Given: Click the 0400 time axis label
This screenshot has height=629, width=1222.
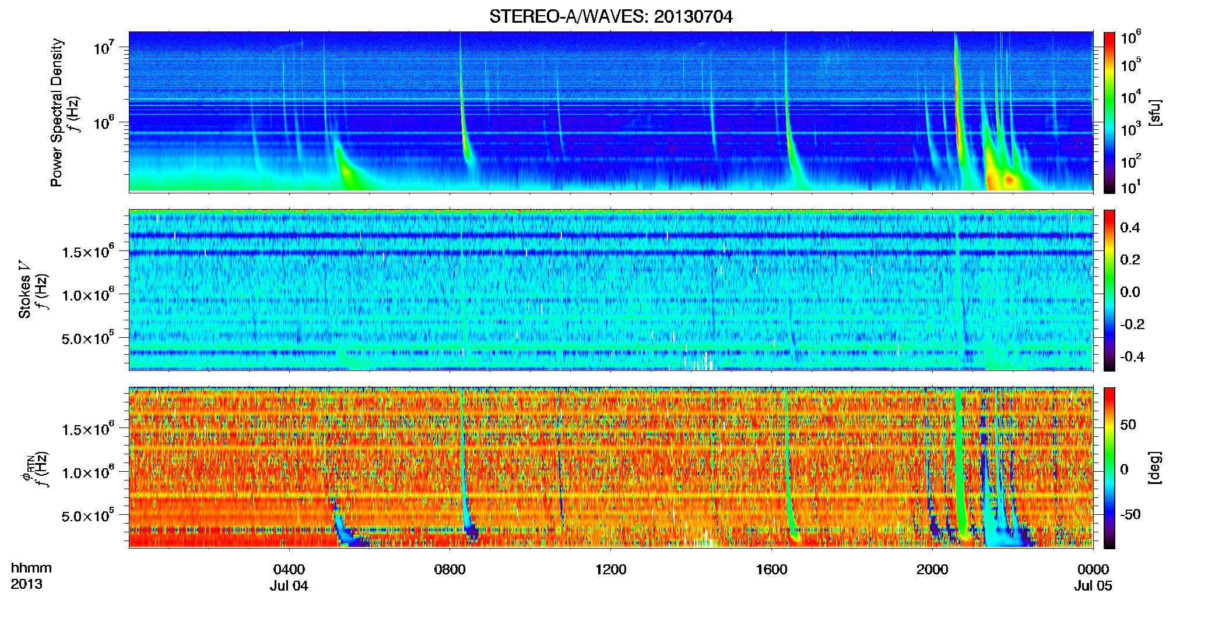Looking at the screenshot, I should [x=289, y=570].
